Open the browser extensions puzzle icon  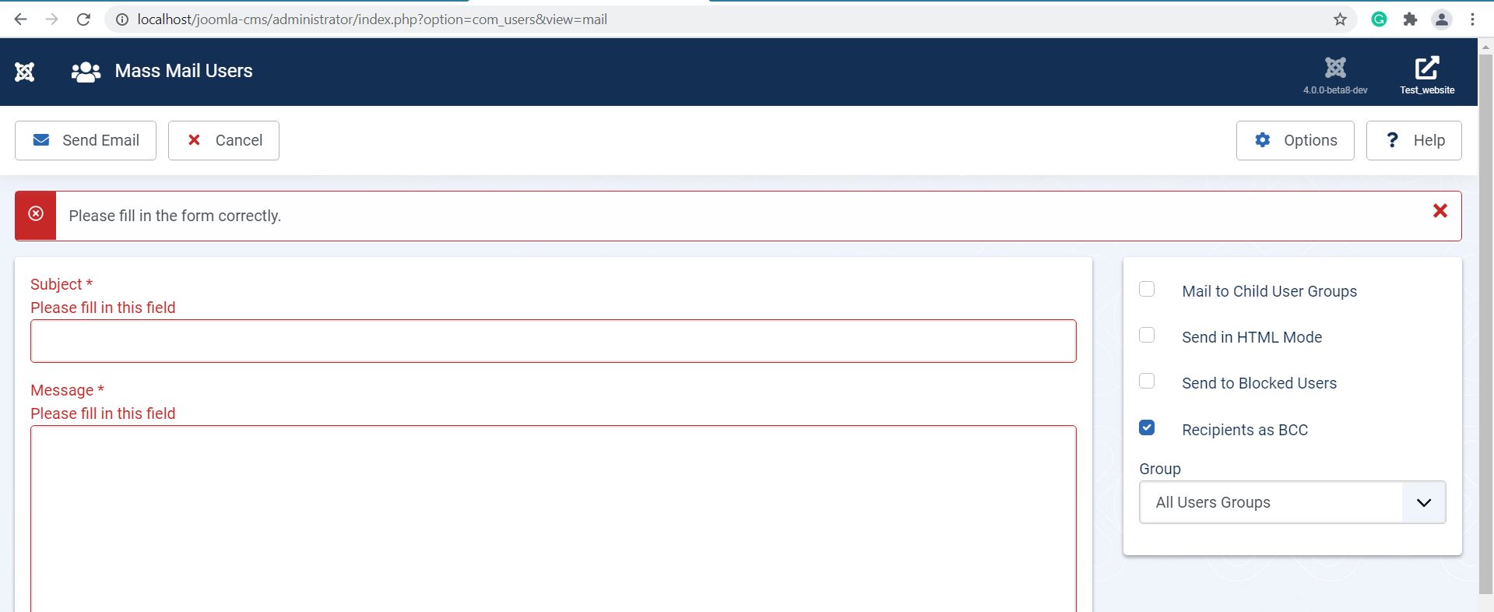click(1410, 19)
